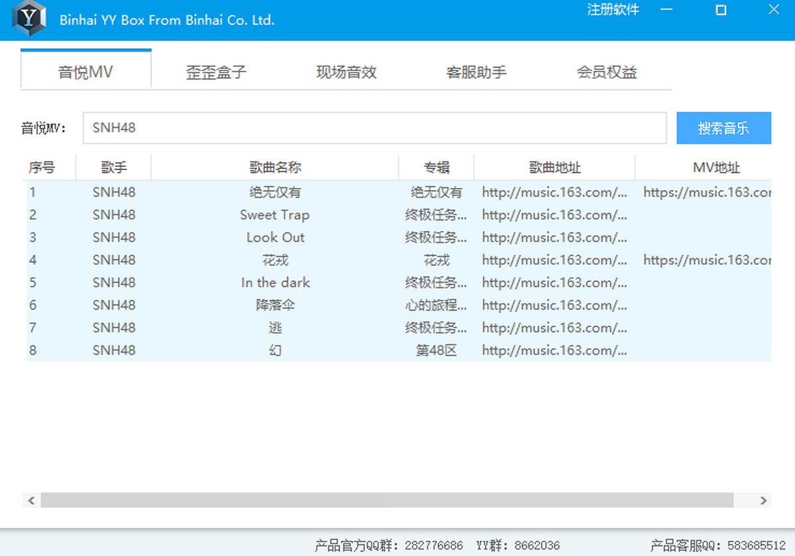Click the SNH48 artist cell in row 3

[114, 238]
